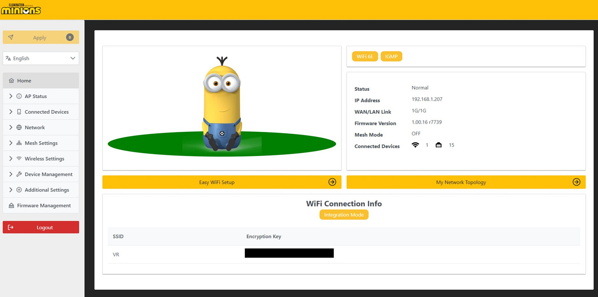This screenshot has height=297, width=598.
Task: Expand the Device Management chevron
Action: click(11, 174)
